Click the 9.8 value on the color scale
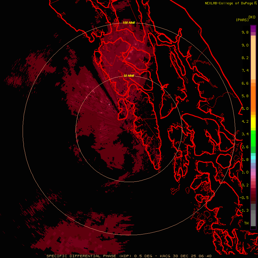The height and width of the screenshot is (258, 258). (245, 32)
